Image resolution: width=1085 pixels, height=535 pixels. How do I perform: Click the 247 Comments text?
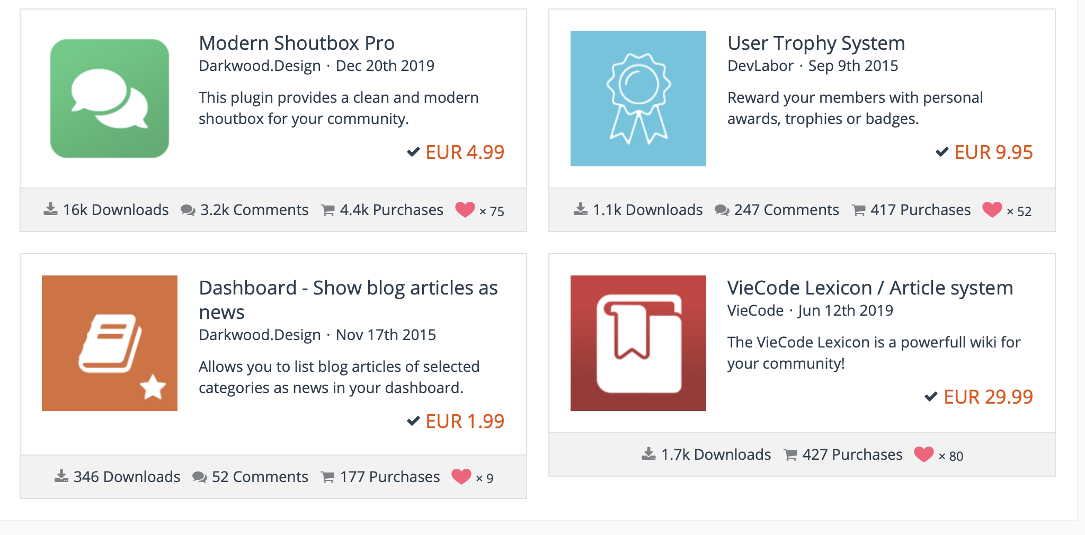(786, 210)
